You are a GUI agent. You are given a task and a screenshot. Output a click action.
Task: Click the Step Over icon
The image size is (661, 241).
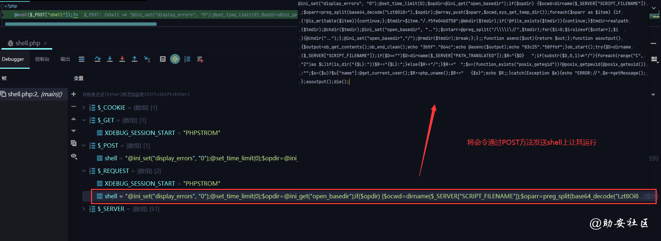pos(97,59)
